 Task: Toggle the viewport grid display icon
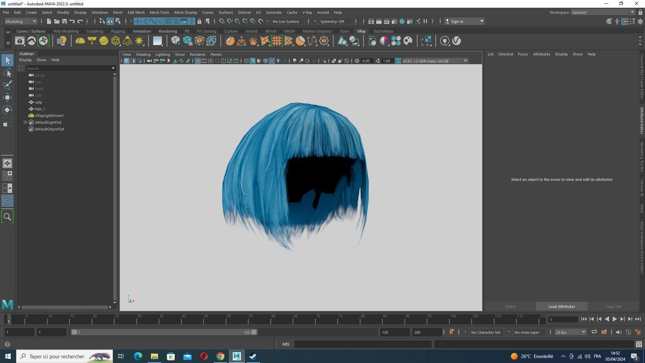pyautogui.click(x=198, y=61)
